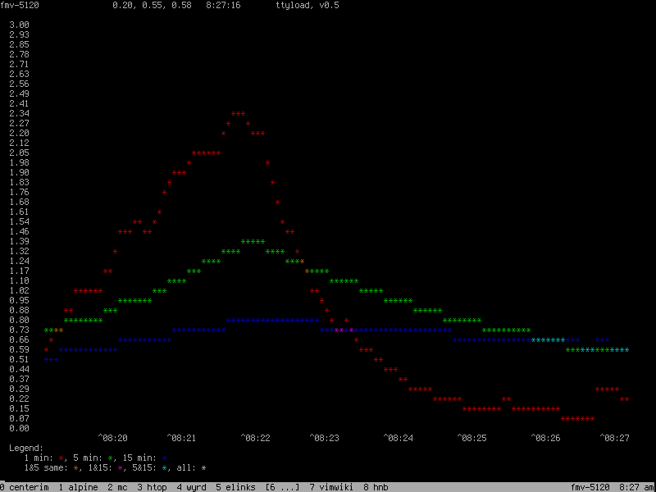Select the 'all:' legend label
Image resolution: width=656 pixels, height=492 pixels.
pos(187,468)
